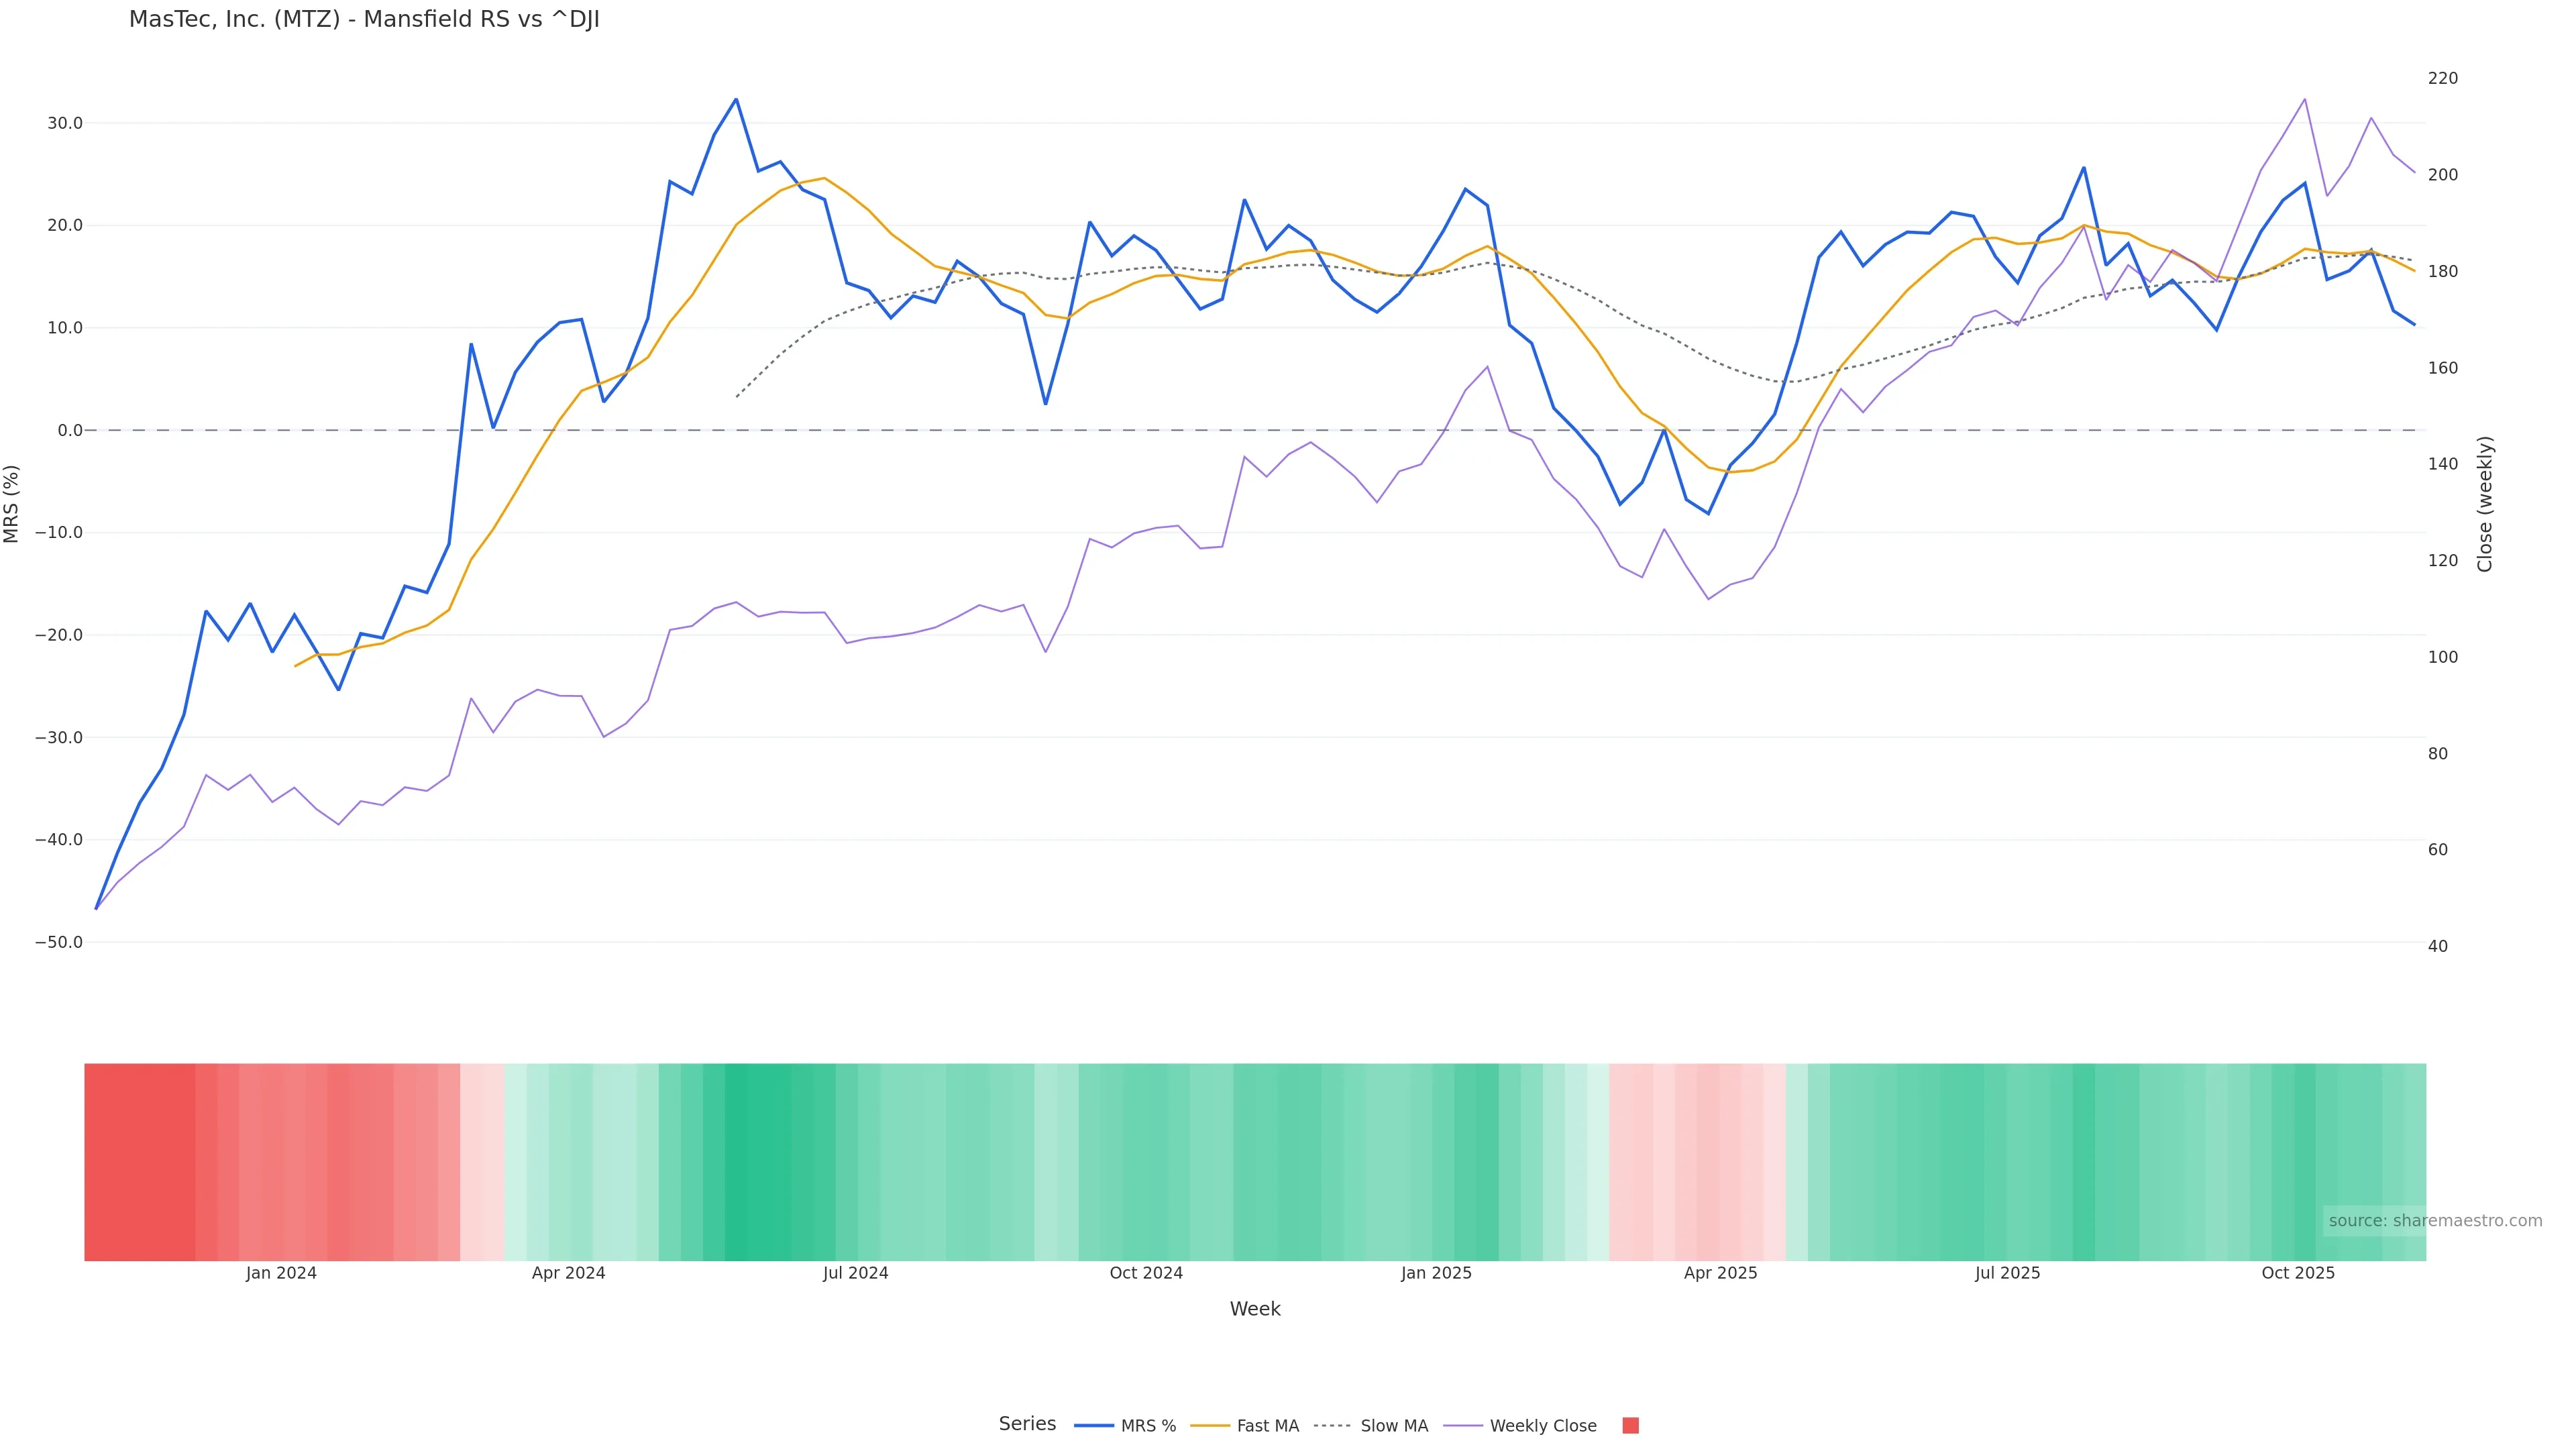2576x1449 pixels.
Task: Select the "Close (weekly)" right axis title
Action: click(2485, 503)
